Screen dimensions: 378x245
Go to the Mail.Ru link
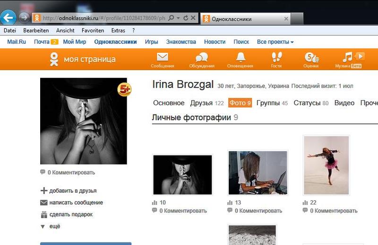point(17,42)
